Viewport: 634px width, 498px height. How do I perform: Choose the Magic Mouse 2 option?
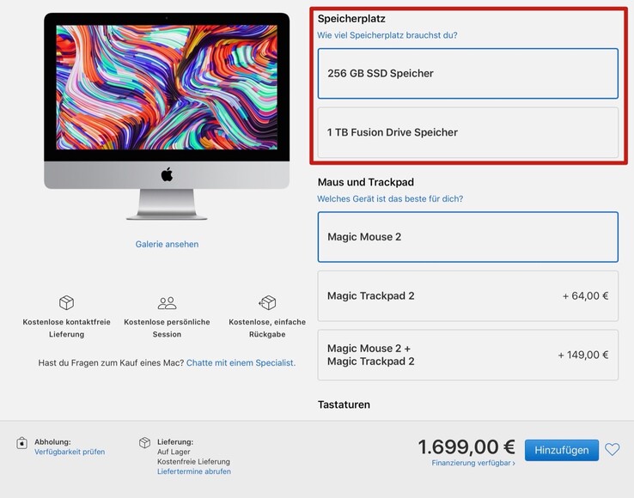[x=468, y=237]
